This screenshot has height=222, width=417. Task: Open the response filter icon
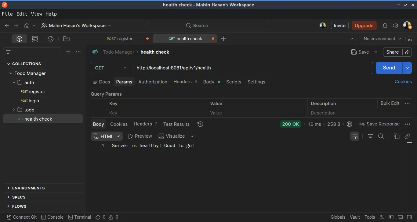coord(370,136)
